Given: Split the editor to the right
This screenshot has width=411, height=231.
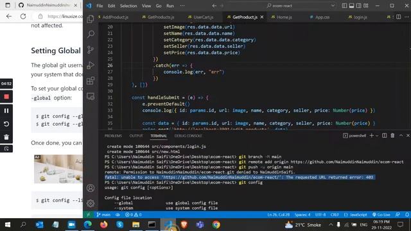Looking at the screenshot, I should coord(398,17).
